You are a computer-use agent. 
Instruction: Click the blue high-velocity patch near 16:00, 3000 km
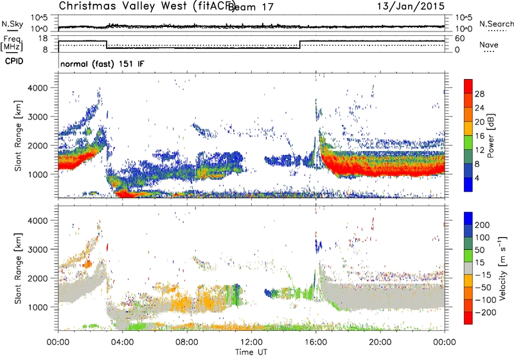click(x=318, y=245)
